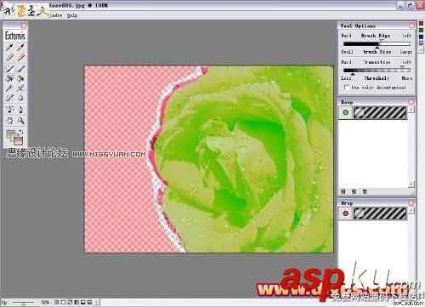Image resolution: width=425 pixels, height=307 pixels.
Task: Adjust the zoom slider in status bar
Action: 23,304
